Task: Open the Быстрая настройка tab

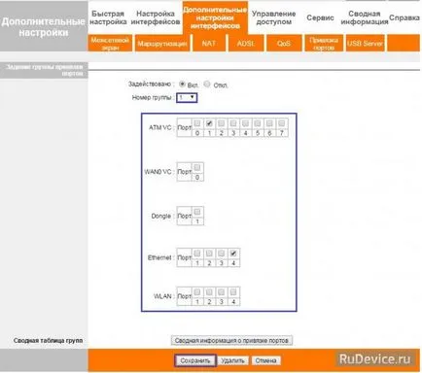Action: [108, 17]
